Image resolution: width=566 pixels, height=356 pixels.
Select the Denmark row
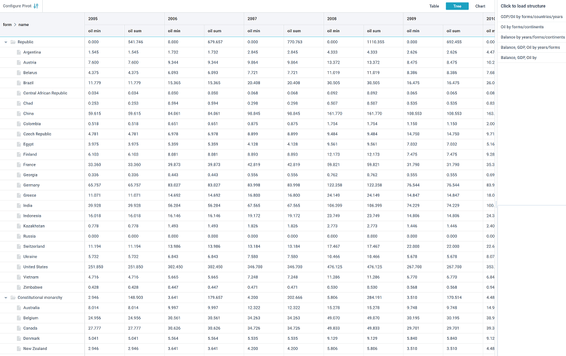pos(247,339)
